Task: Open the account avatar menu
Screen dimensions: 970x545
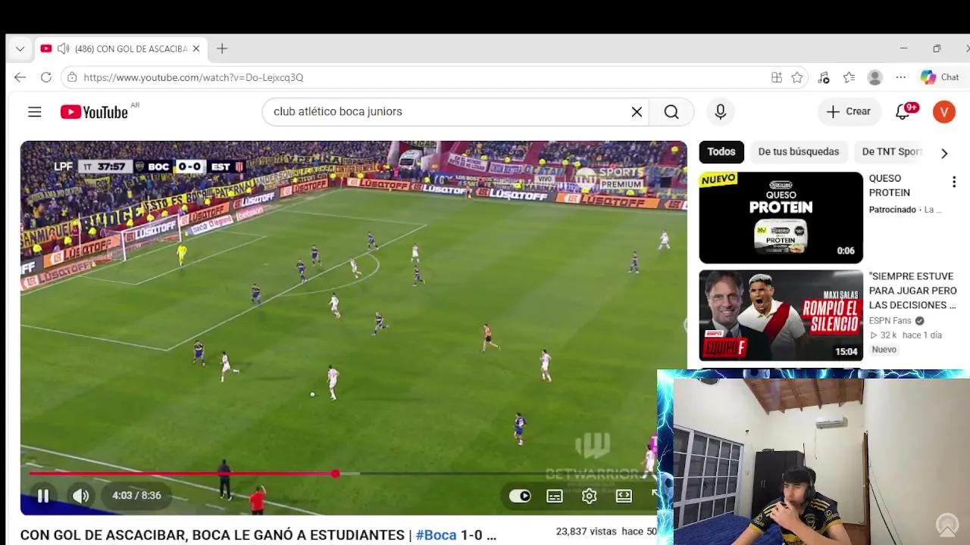Action: [x=944, y=112]
